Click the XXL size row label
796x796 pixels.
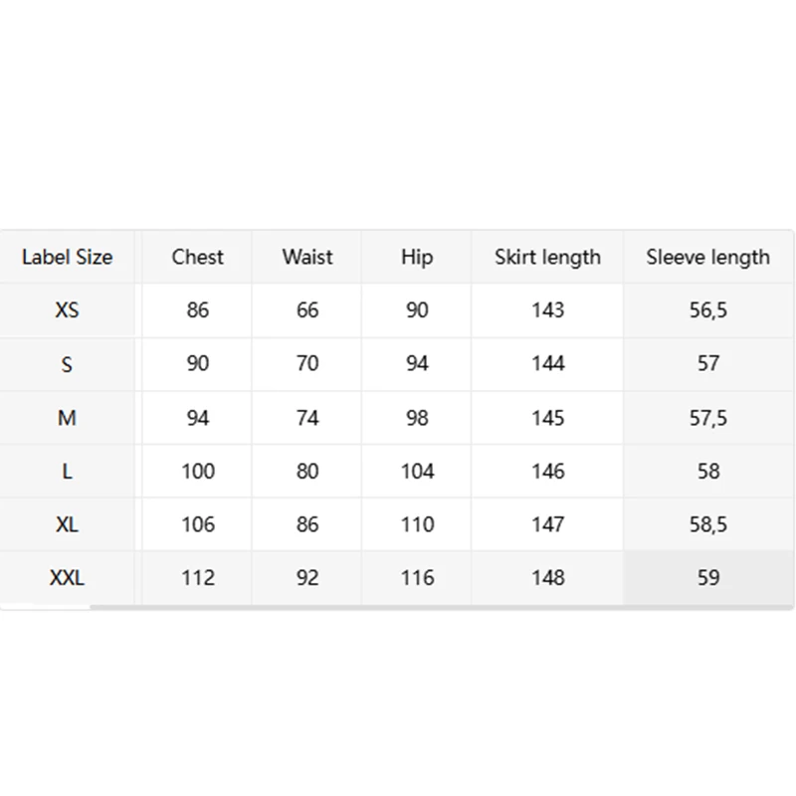[67, 578]
